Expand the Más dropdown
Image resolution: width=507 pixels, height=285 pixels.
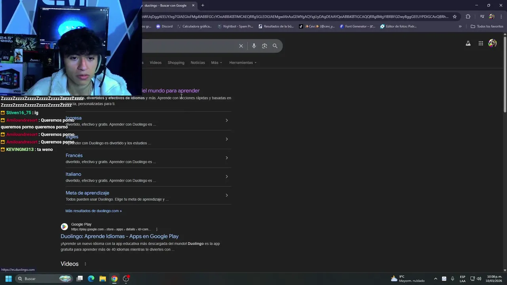tap(217, 63)
